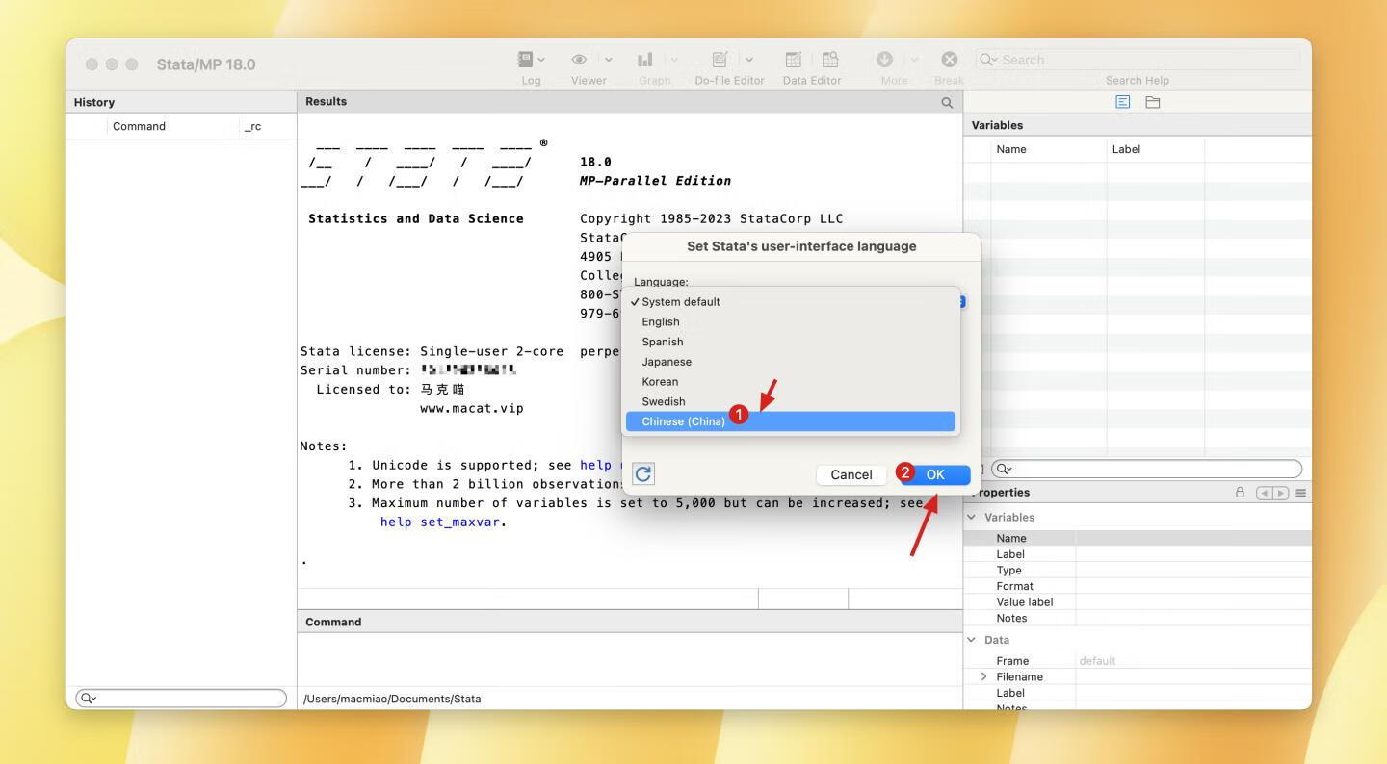Expand the Graph dropdown arrow

(674, 60)
